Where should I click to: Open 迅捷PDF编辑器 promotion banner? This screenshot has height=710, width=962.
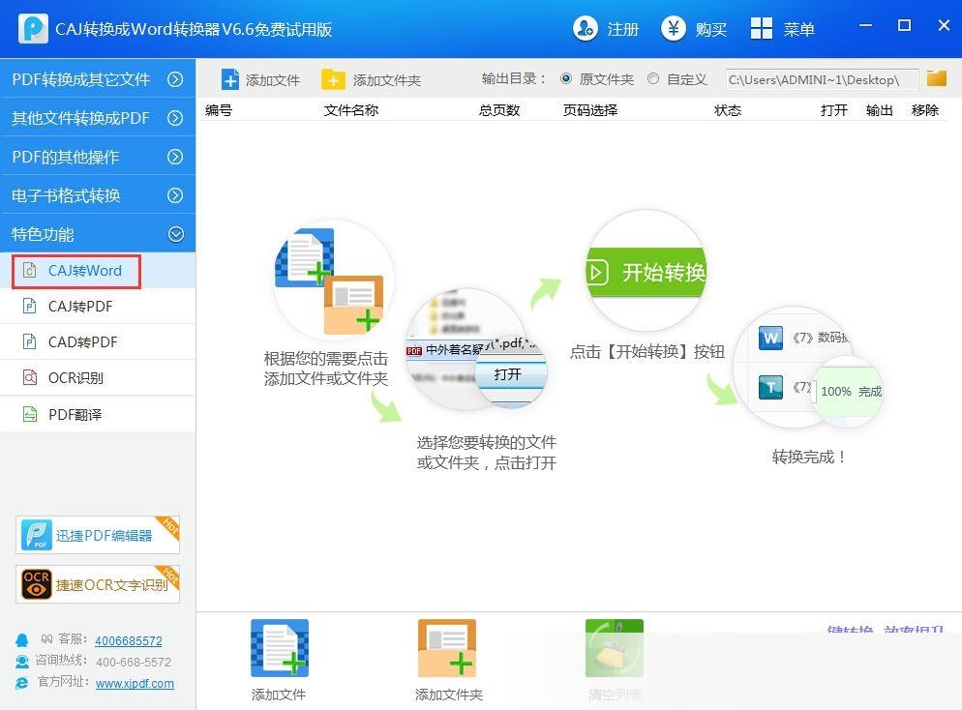pyautogui.click(x=98, y=535)
